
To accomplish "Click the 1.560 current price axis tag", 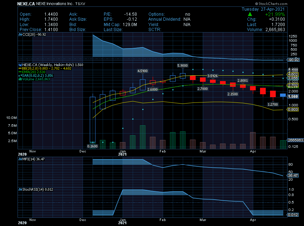I will [x=293, y=96].
